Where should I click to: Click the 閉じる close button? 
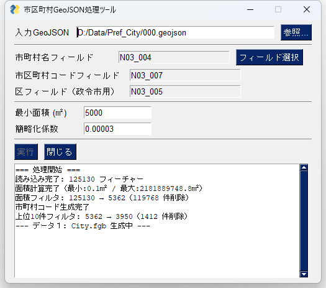pyautogui.click(x=60, y=152)
